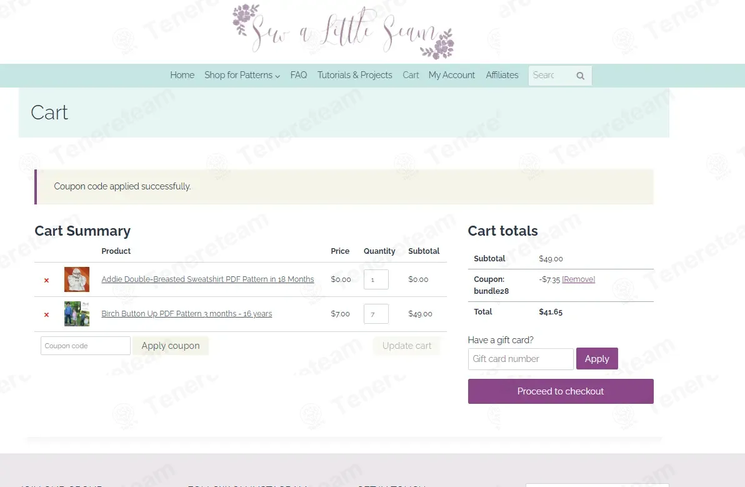Proceed to checkout
Screen dimensions: 745x487
561,391
